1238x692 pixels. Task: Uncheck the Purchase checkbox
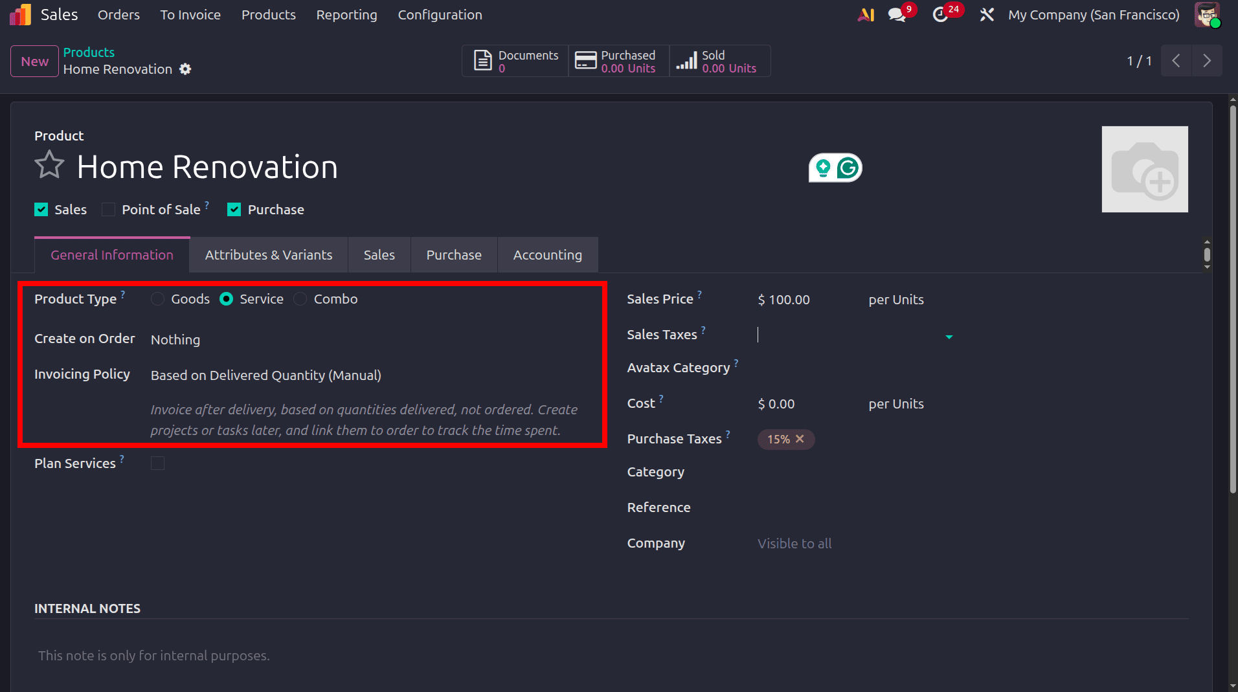(234, 210)
